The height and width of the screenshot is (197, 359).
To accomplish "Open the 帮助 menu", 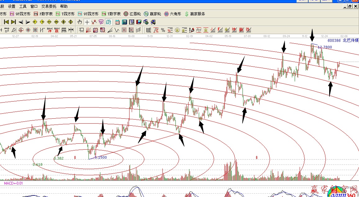I will 64,6.
